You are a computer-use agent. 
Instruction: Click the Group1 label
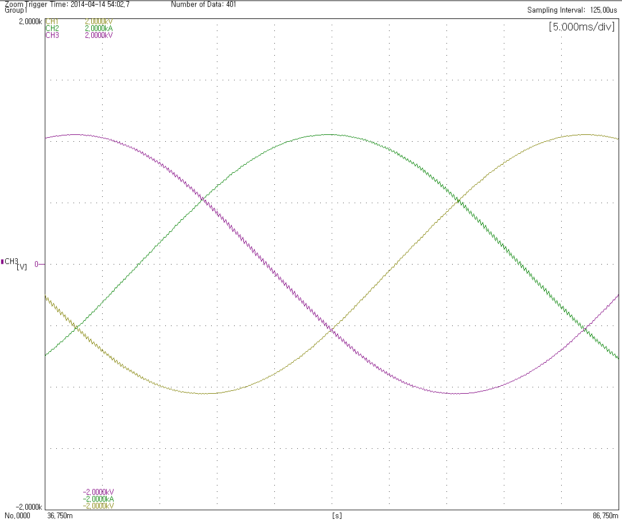[x=16, y=10]
